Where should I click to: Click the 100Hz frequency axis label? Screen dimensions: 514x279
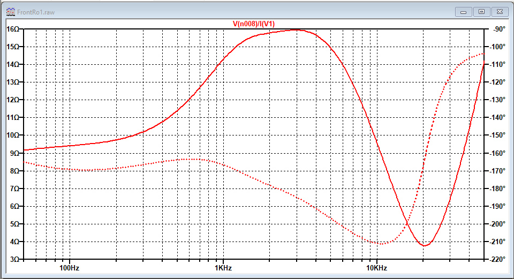(69, 268)
